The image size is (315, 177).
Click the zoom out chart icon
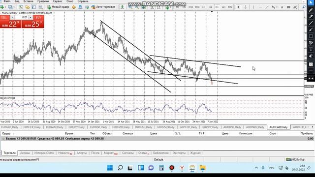pyautogui.click(x=137, y=7)
